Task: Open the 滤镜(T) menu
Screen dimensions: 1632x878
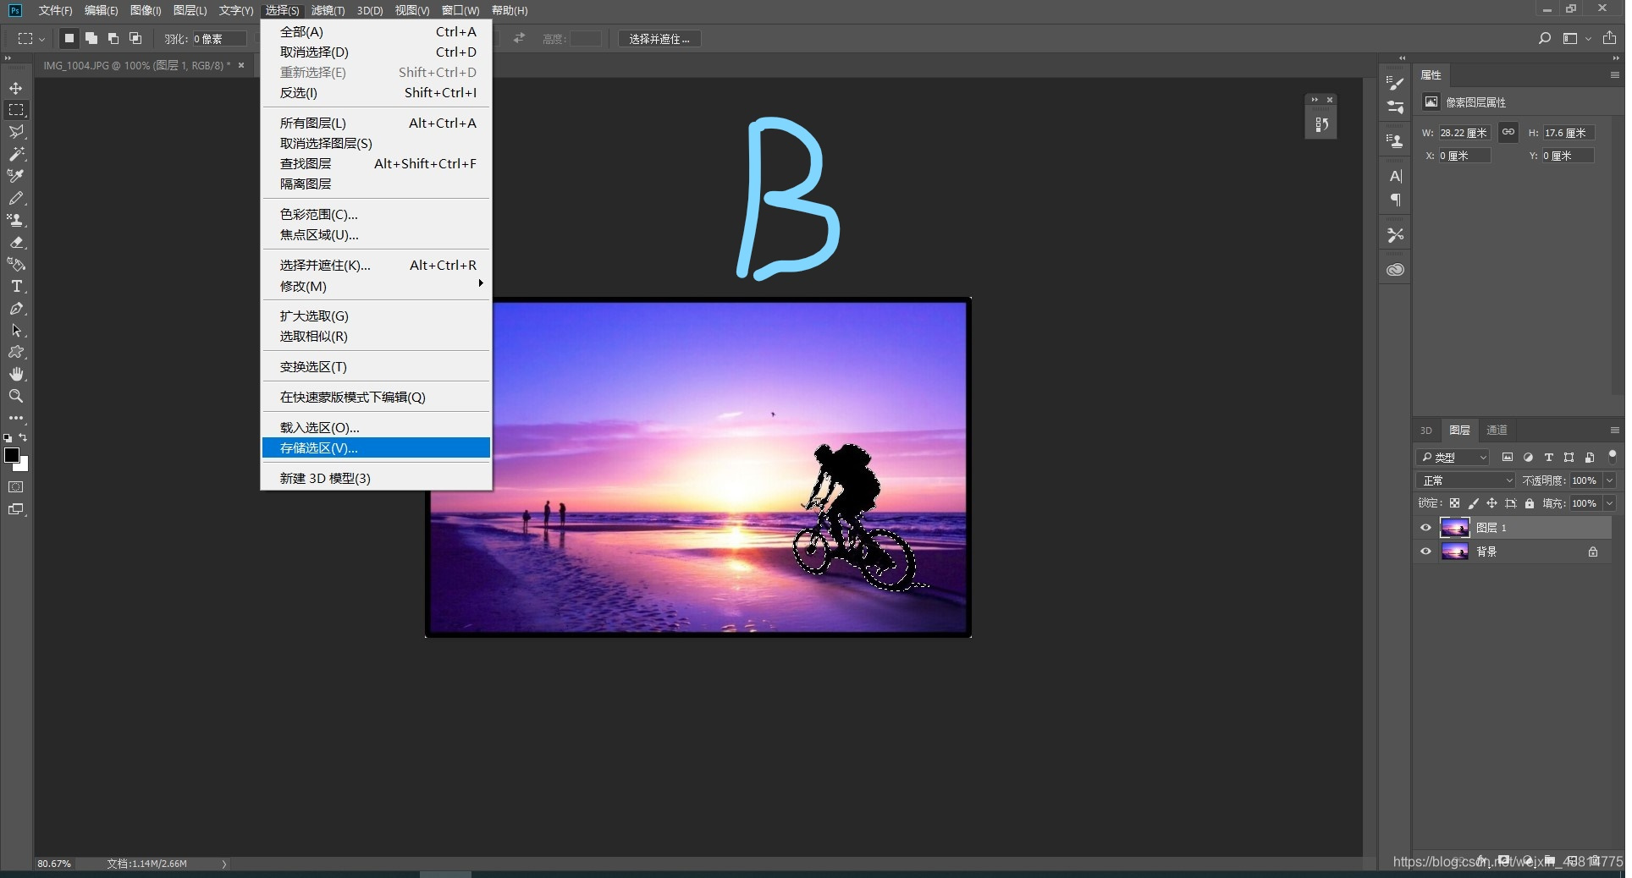Action: coord(328,10)
